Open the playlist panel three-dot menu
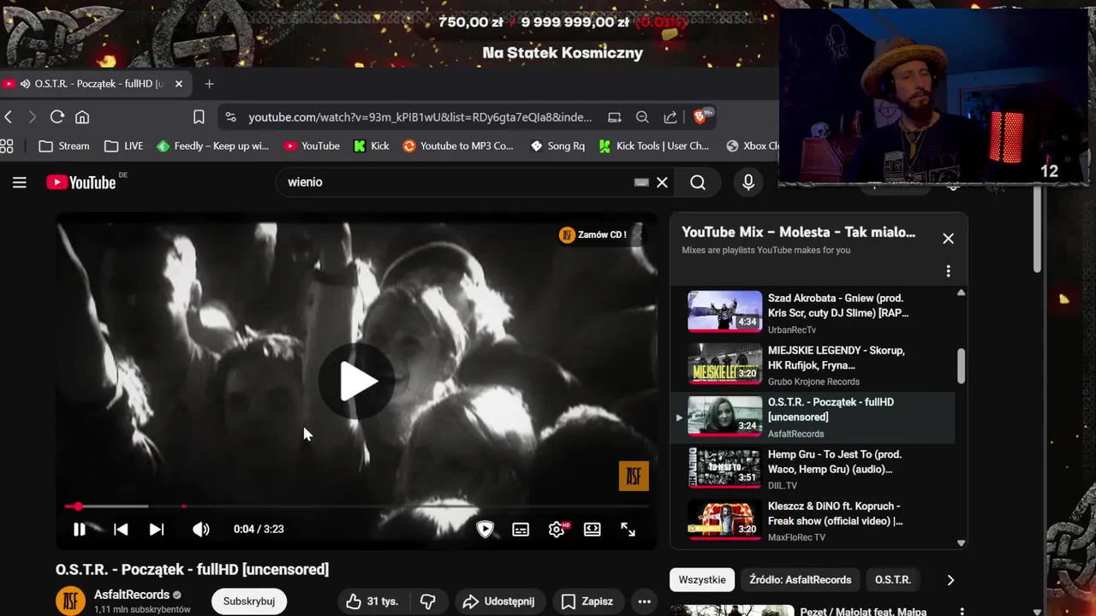Viewport: 1096px width, 616px height. coord(948,271)
